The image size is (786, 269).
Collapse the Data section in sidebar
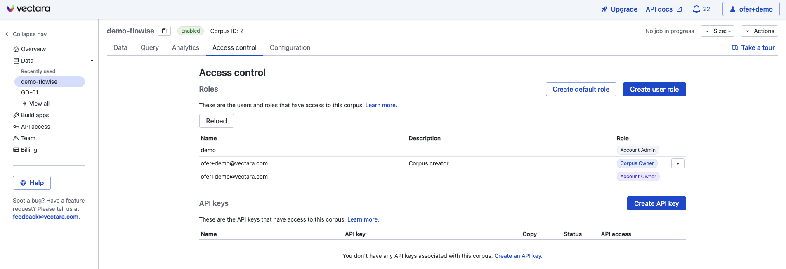click(92, 61)
